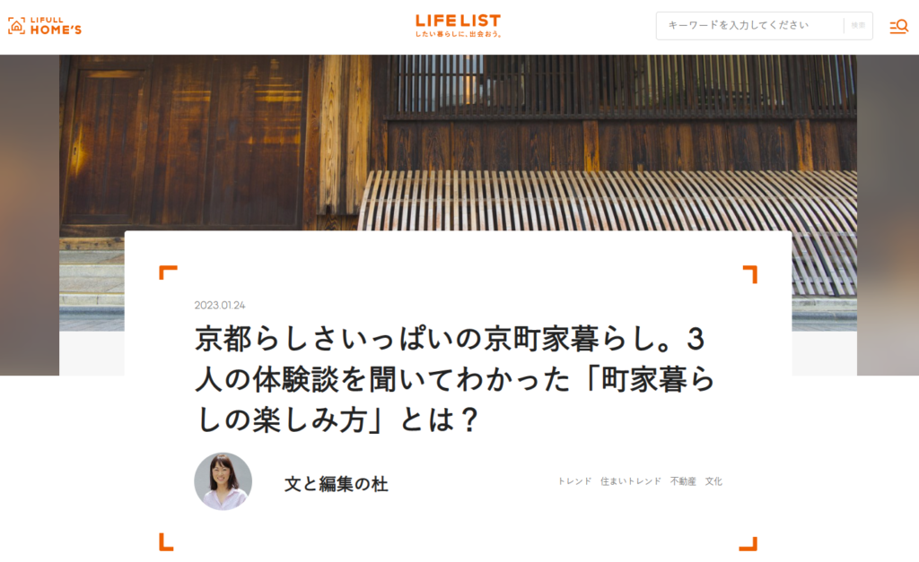Screen dimensions: 919x562
Task: Click the wooden machiya hero image
Action: pos(457,143)
